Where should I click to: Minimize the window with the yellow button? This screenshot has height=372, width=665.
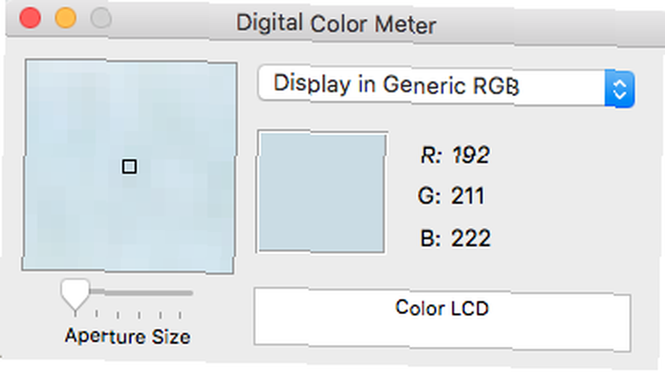(x=66, y=18)
